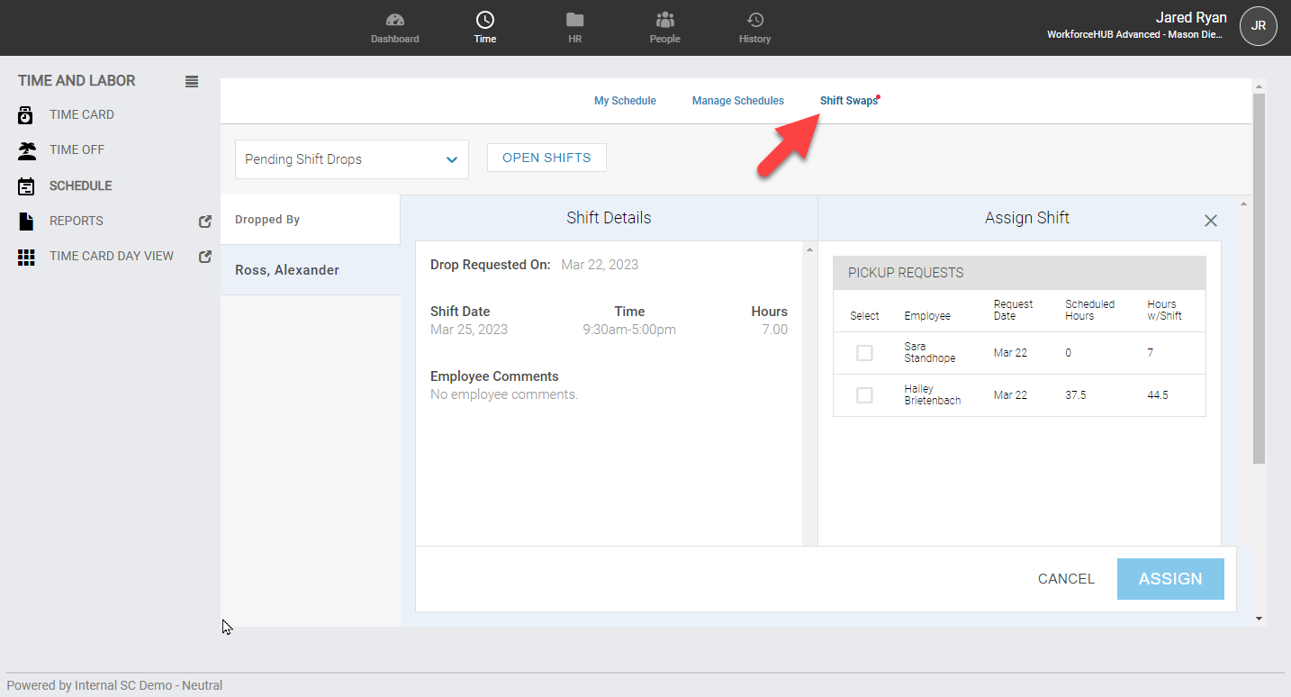Click the Schedule calendar icon
Image resolution: width=1291 pixels, height=697 pixels.
point(24,186)
